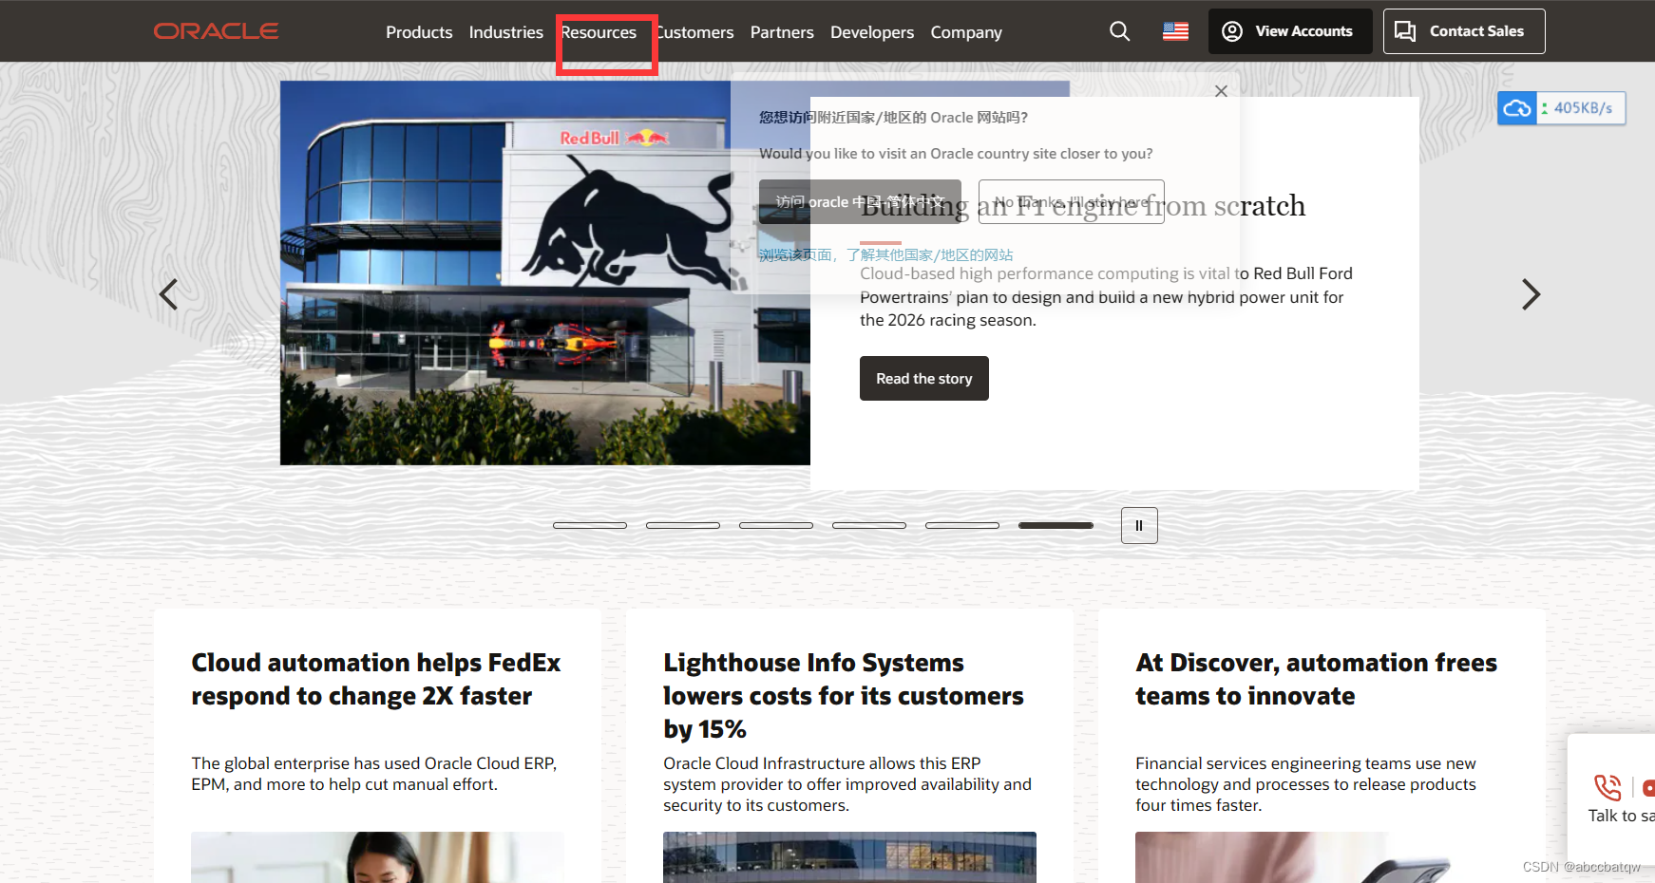Click the View Accounts button
Viewport: 1655px width, 883px height.
coord(1290,31)
